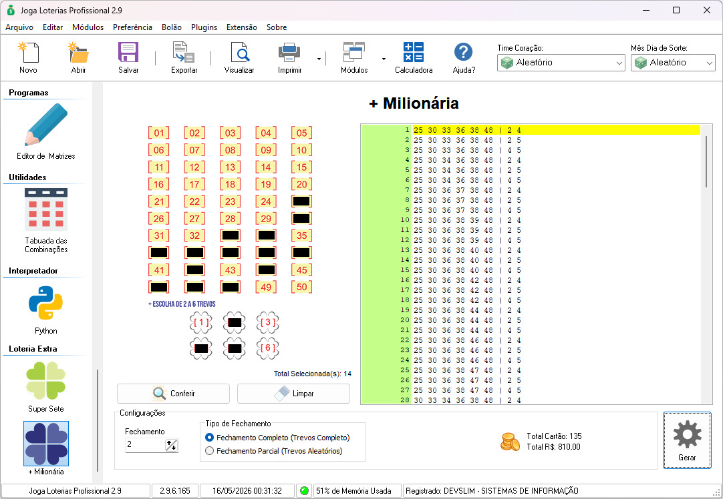The height and width of the screenshot is (499, 723).
Task: Open the Sobre menu
Action: click(x=277, y=27)
